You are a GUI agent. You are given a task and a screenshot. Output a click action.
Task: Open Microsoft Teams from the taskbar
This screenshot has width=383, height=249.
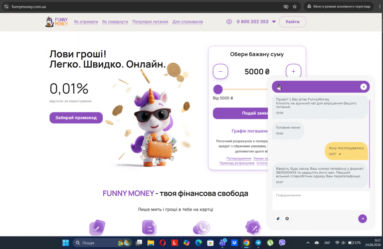223,243
